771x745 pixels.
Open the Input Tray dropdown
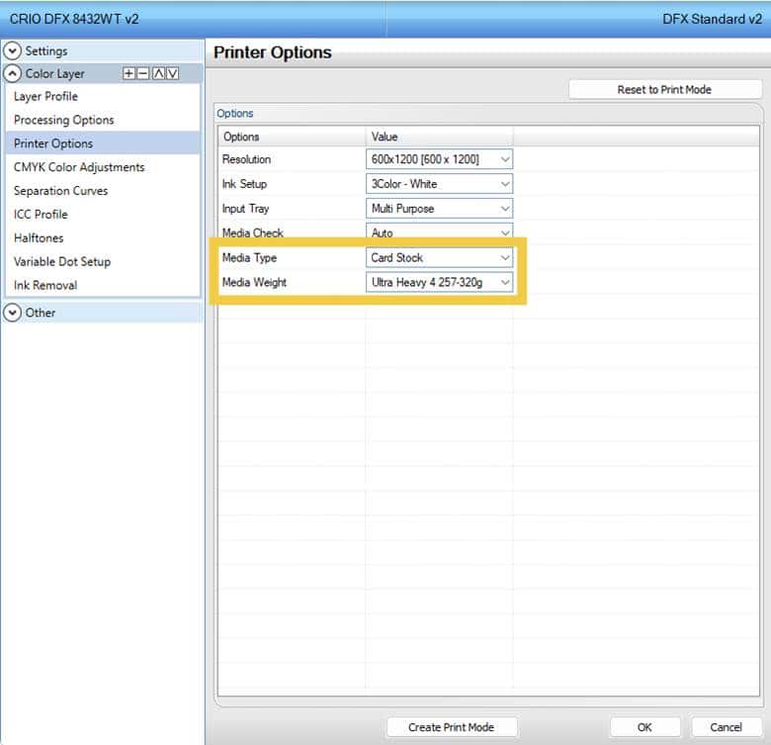coord(504,209)
